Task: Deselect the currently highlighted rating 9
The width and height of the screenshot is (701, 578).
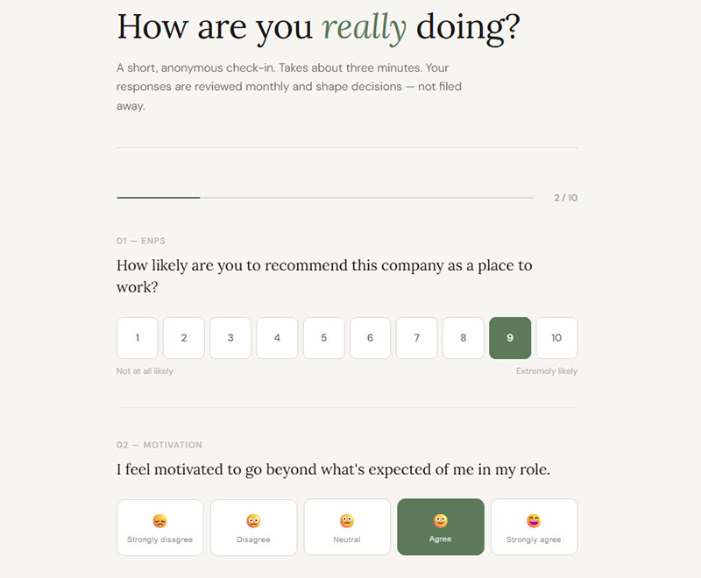Action: (x=511, y=338)
